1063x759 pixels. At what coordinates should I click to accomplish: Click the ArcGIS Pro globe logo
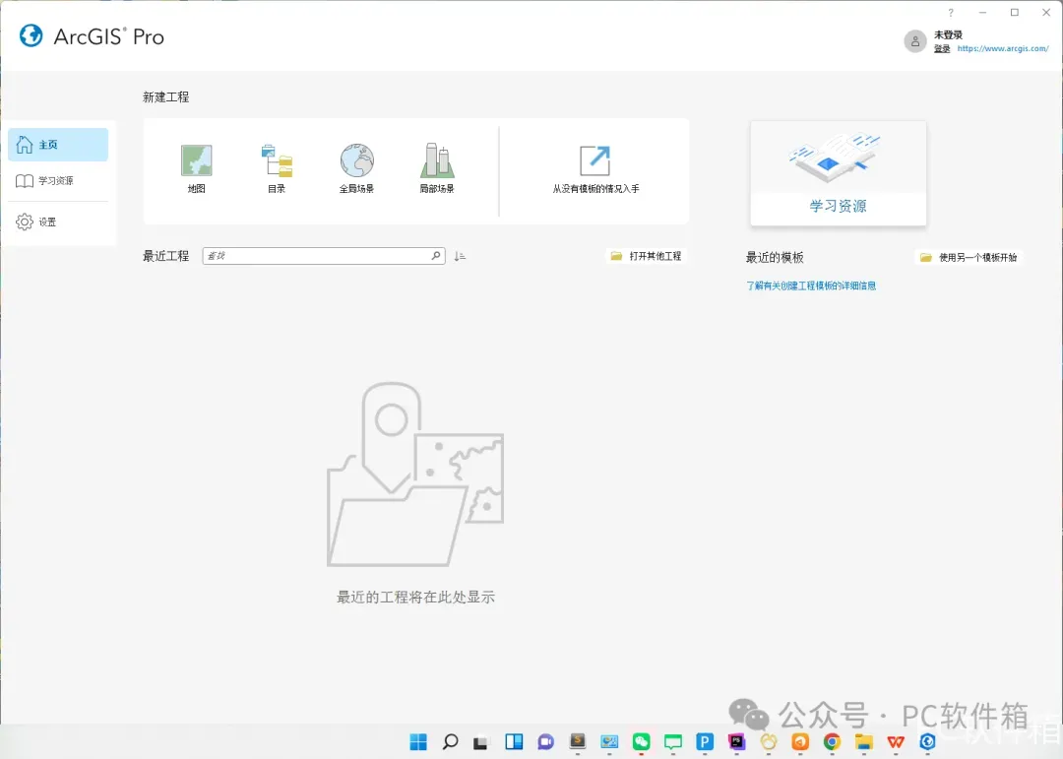click(x=31, y=36)
